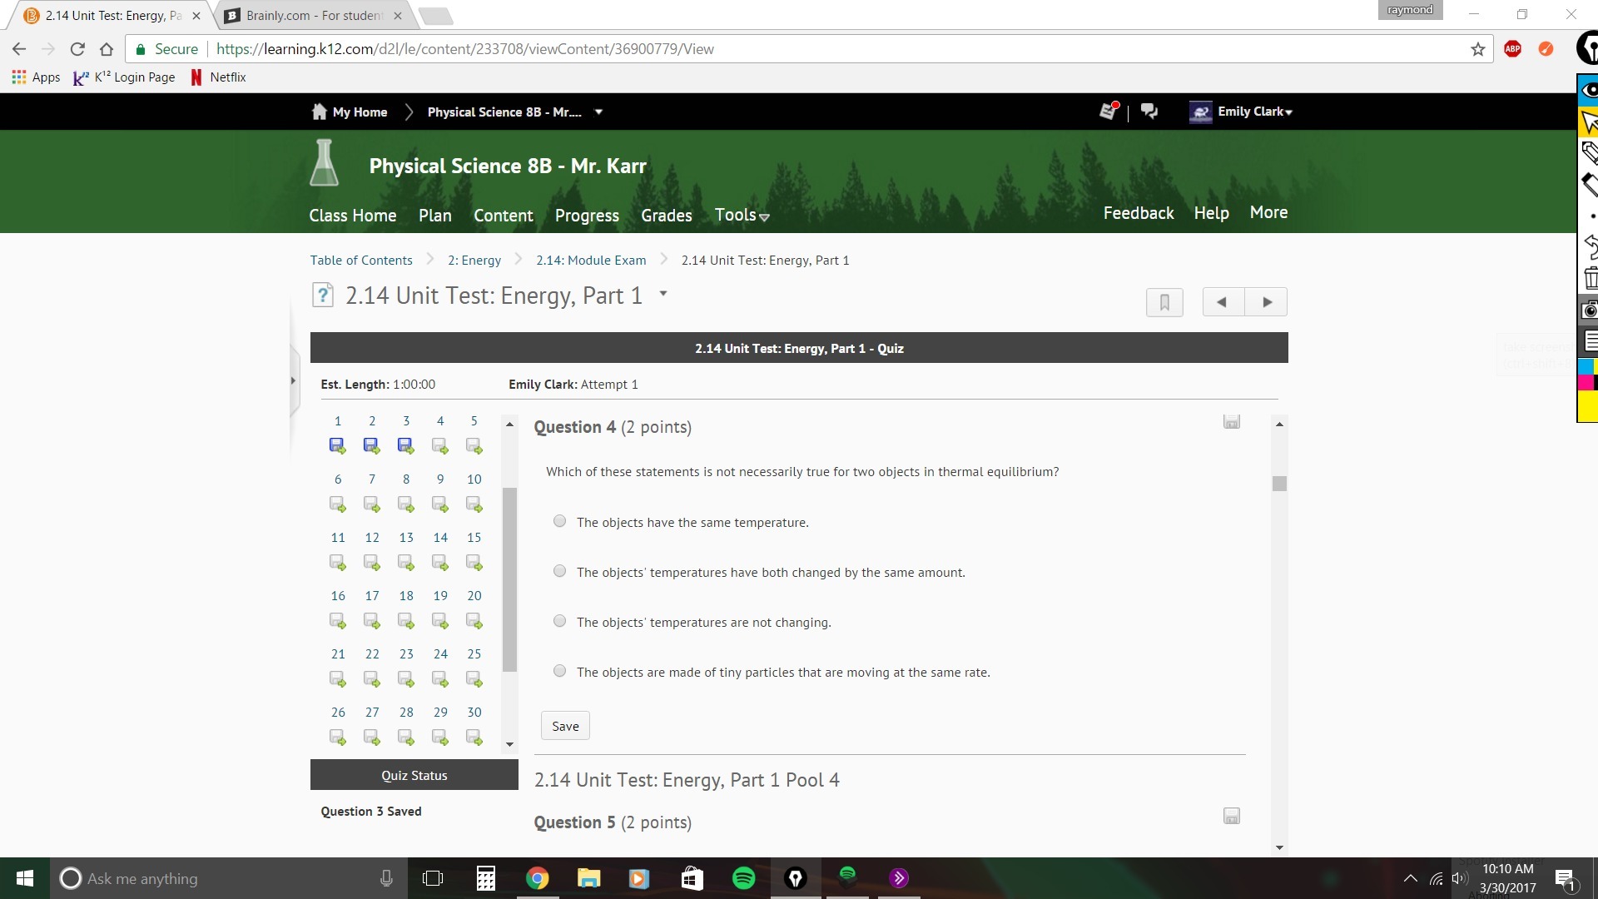The width and height of the screenshot is (1598, 899).
Task: Open the Emily Clark user dropdown
Action: pos(1254,112)
